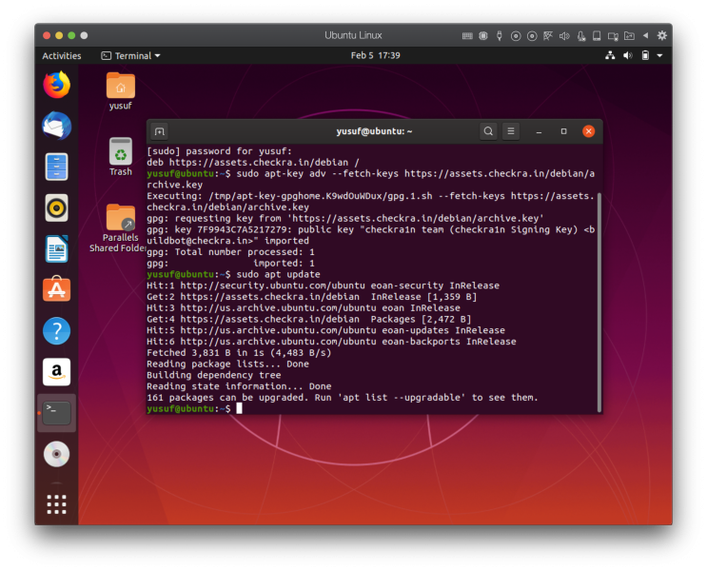
Task: Open the Trash on desktop
Action: 121,152
